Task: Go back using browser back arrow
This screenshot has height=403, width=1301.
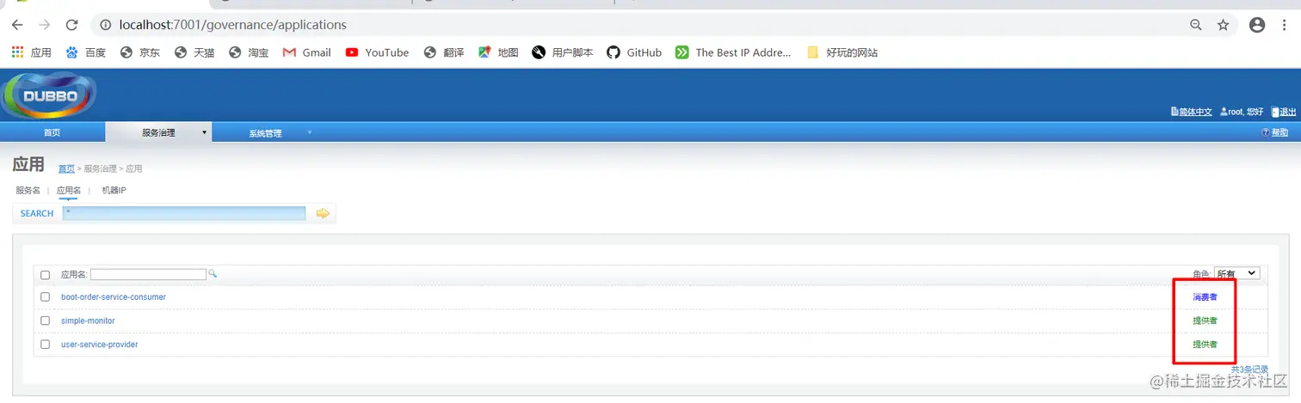Action: 17,25
